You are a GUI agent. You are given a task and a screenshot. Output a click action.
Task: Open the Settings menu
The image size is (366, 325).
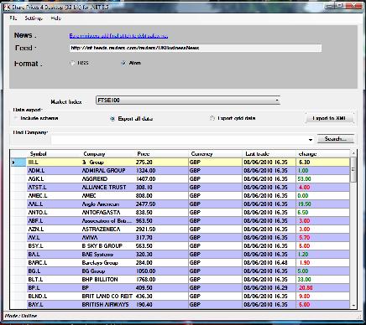(34, 18)
